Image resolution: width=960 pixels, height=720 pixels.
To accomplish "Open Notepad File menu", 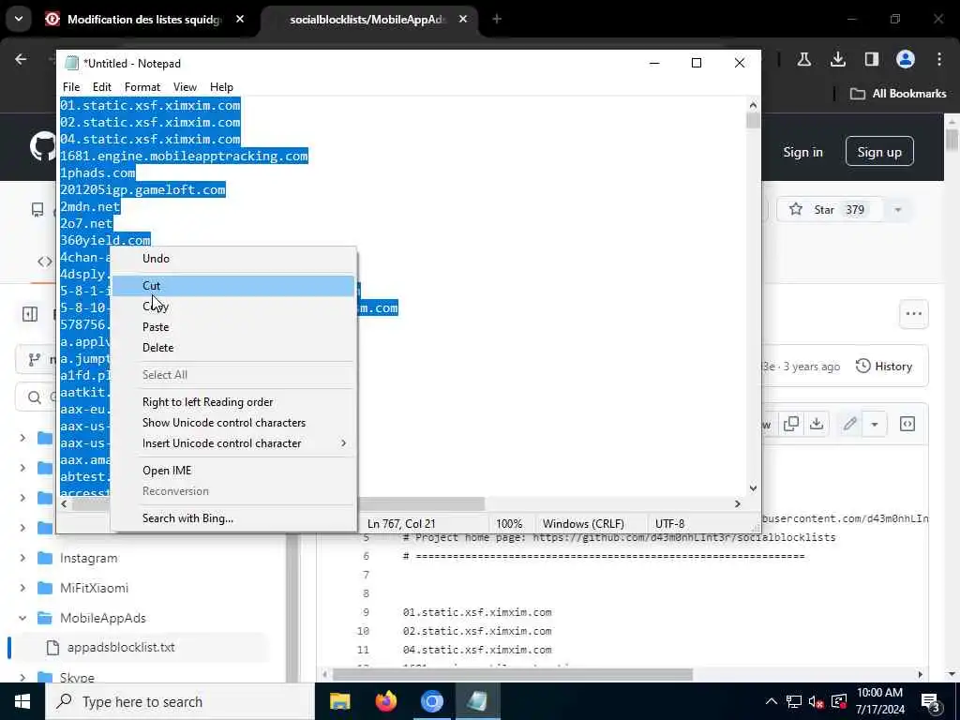I will [x=71, y=87].
